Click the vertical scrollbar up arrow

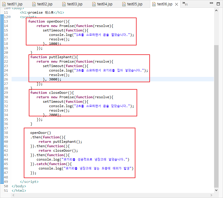coord(216,10)
